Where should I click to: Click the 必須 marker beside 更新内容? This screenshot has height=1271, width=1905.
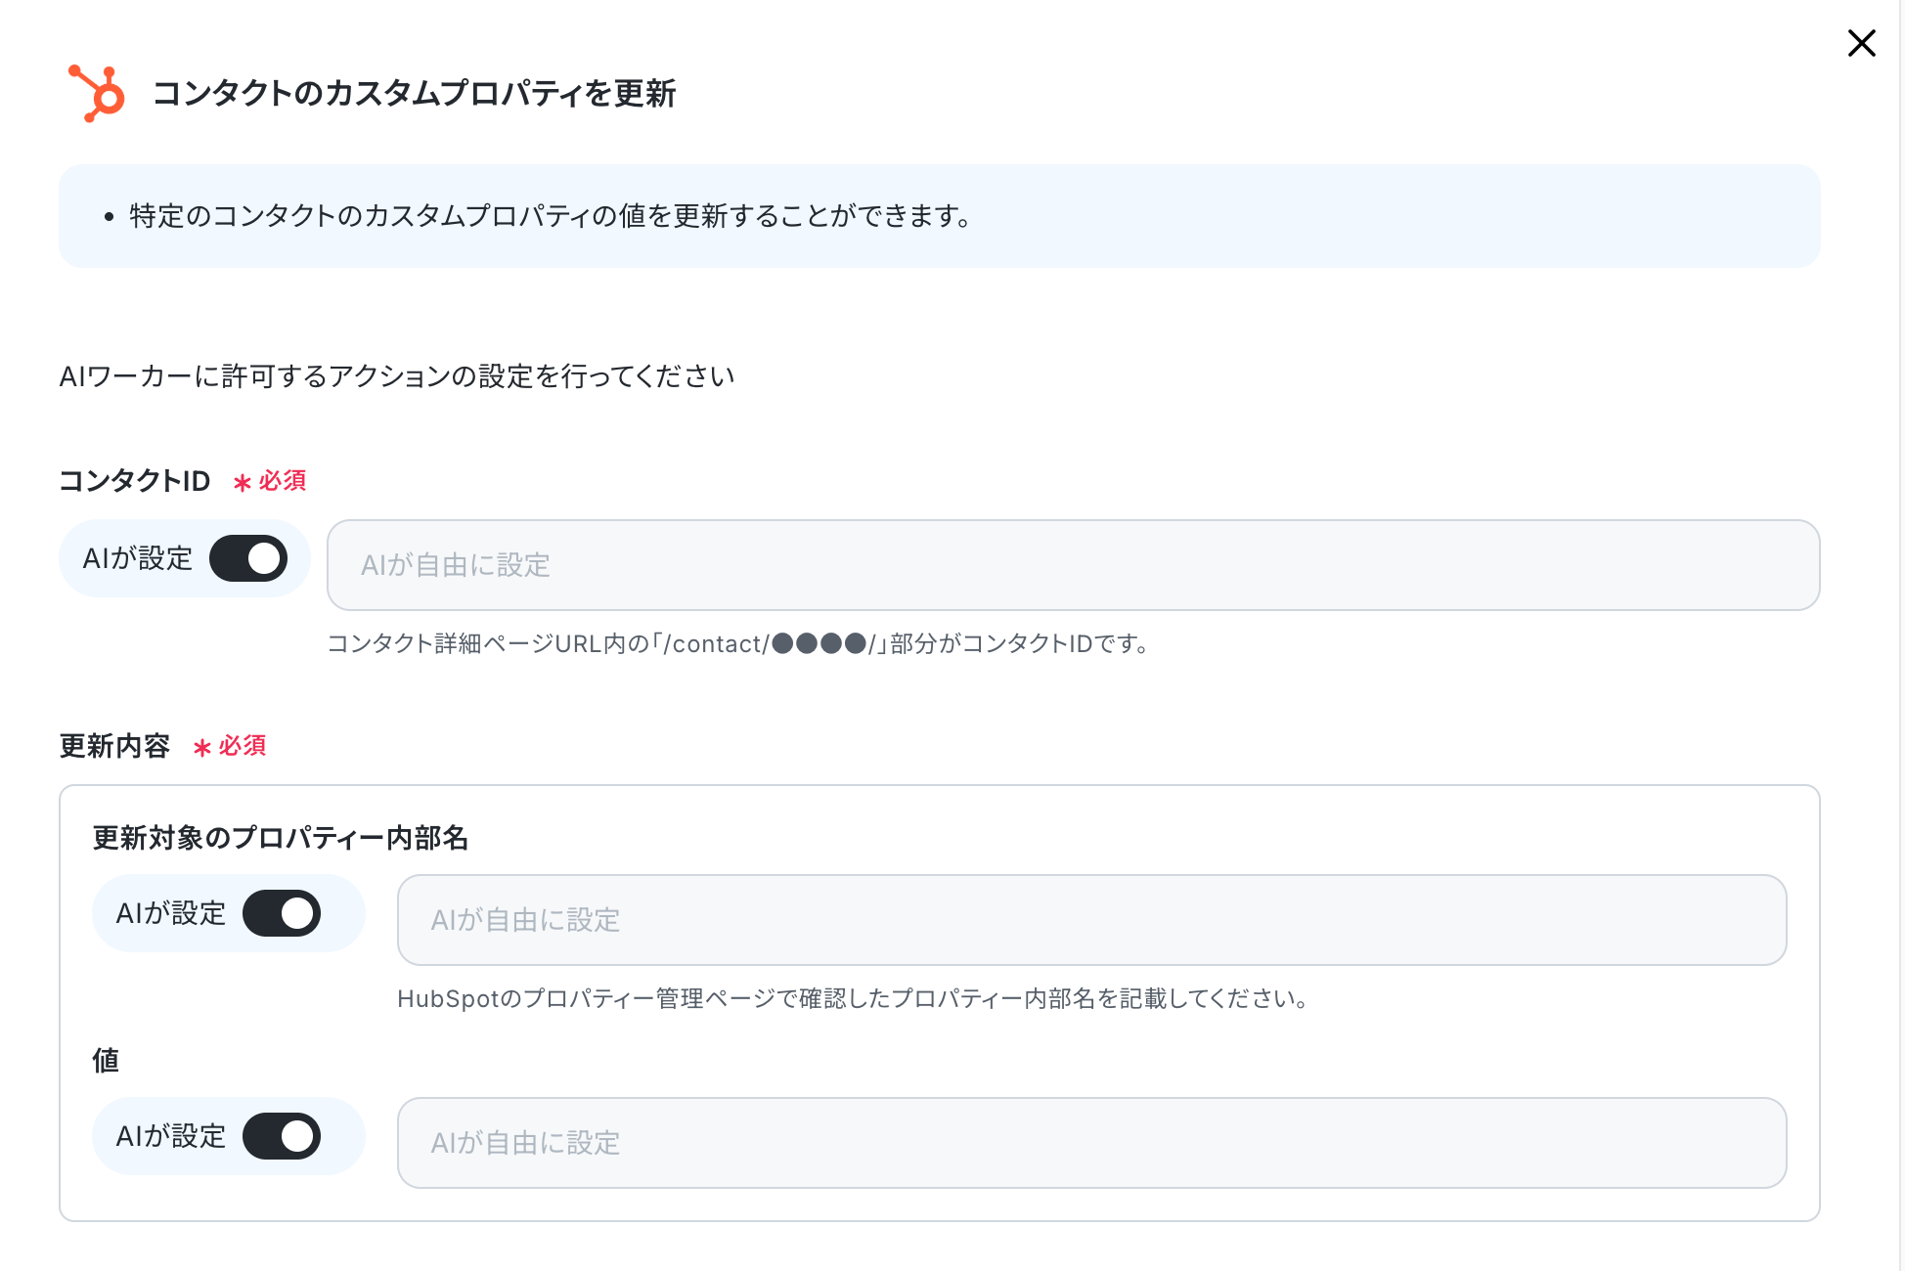point(230,746)
